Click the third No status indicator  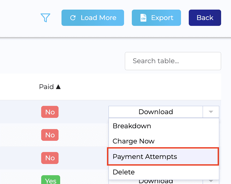tap(50, 158)
